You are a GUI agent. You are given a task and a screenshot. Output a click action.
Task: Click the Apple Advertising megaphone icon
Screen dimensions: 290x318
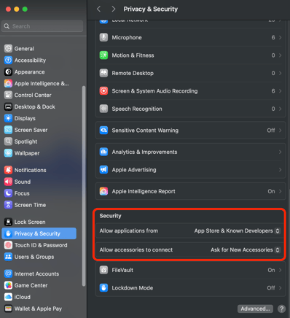pyautogui.click(x=103, y=170)
